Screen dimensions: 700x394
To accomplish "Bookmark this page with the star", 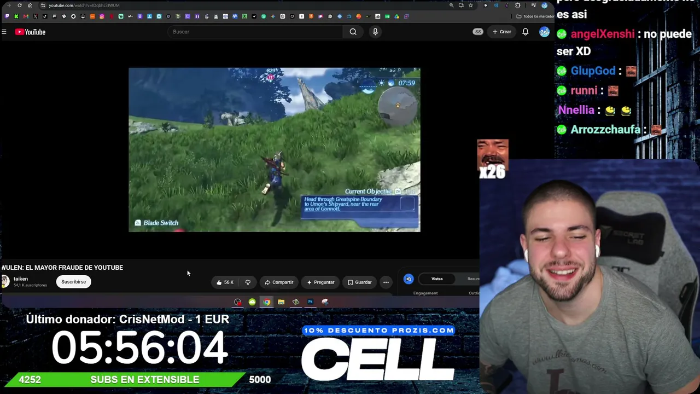I will (x=470, y=5).
